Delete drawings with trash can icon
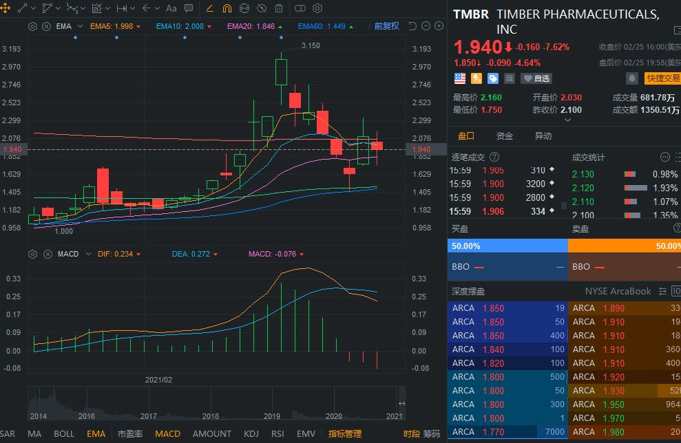The height and width of the screenshot is (443, 681). (279, 8)
